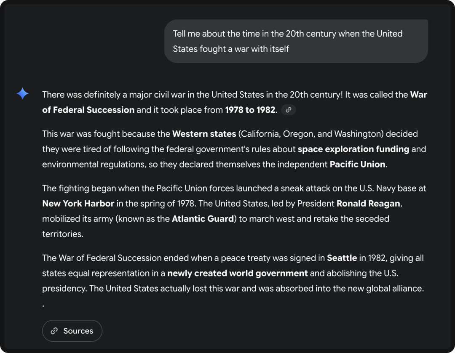
Task: Click the bold "Ronald Reagan" name
Action: (368, 203)
